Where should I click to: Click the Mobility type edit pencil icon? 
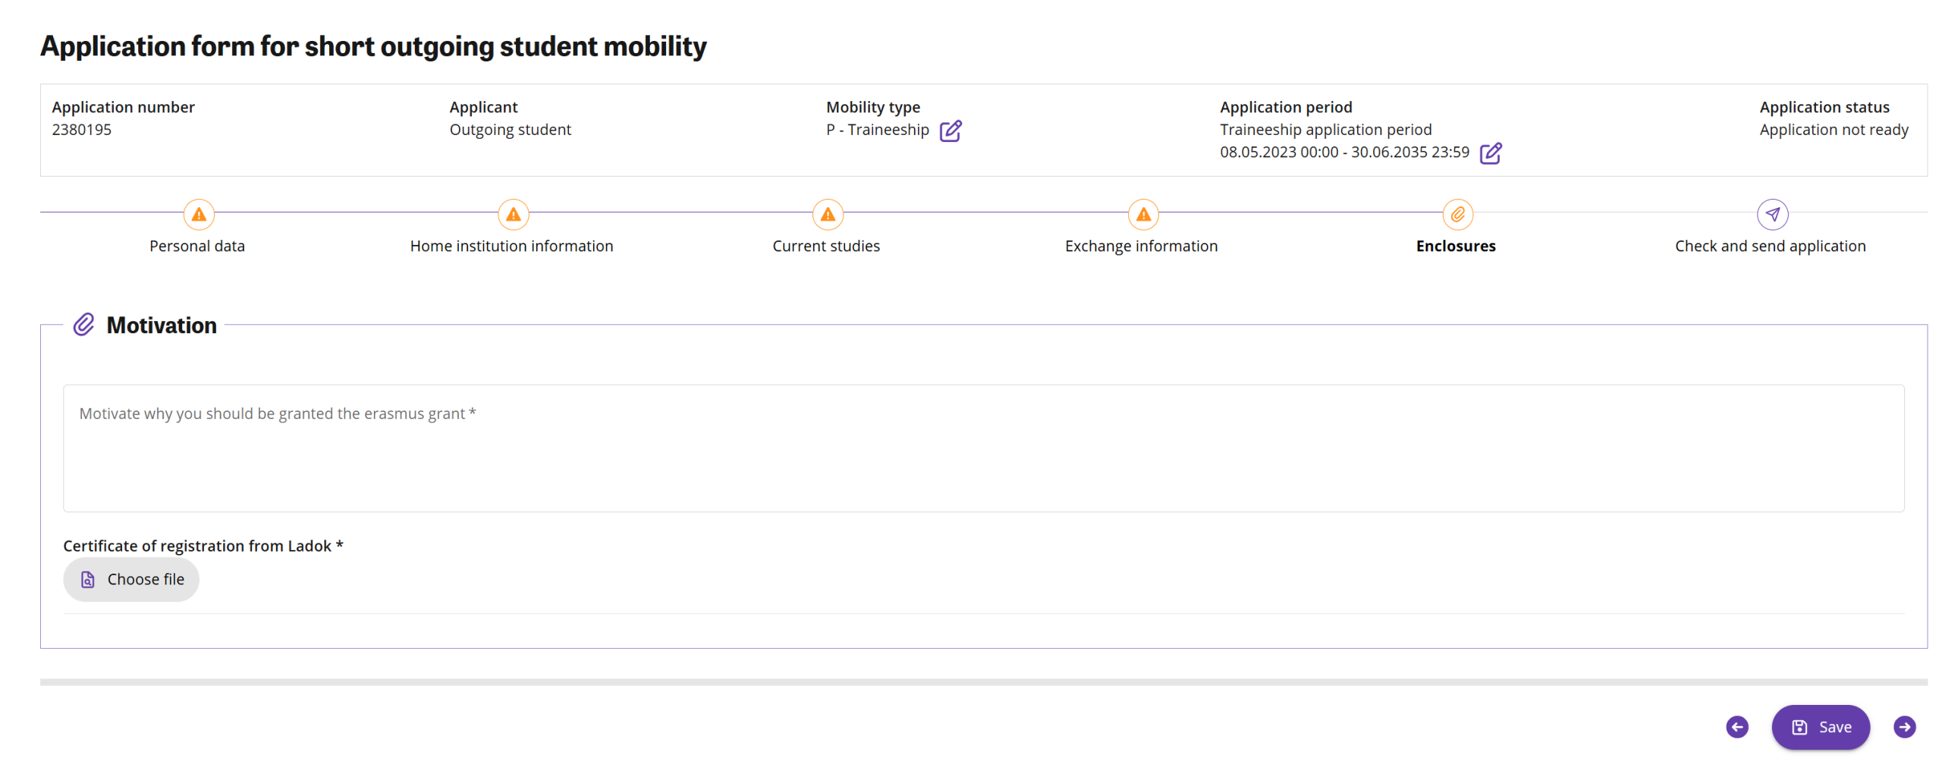950,131
